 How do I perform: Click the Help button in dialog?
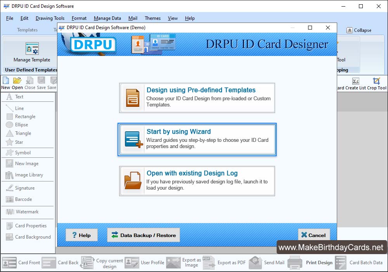81,235
